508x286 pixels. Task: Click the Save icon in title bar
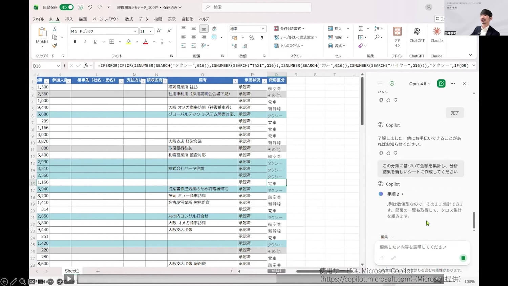click(x=80, y=7)
